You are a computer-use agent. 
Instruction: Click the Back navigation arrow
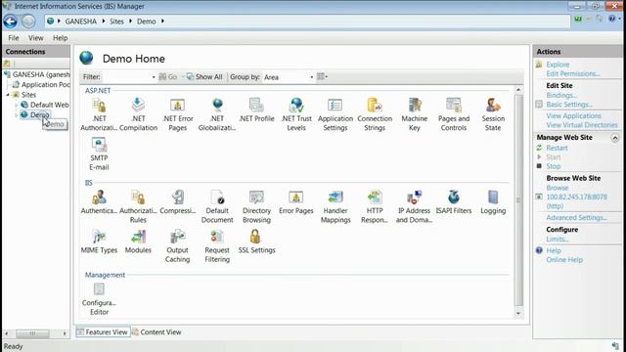pyautogui.click(x=11, y=22)
